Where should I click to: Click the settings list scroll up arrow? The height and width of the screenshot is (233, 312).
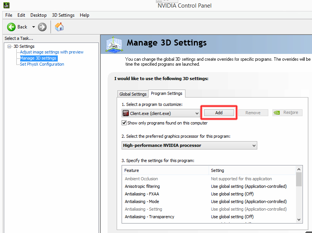(299, 169)
